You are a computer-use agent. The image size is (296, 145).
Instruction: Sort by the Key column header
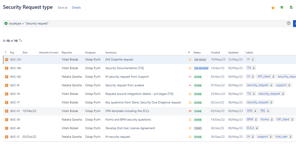12,53
